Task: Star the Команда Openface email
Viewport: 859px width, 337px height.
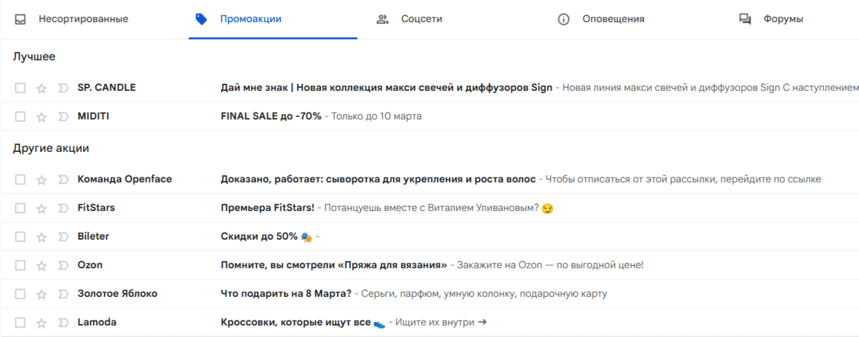Action: (41, 180)
